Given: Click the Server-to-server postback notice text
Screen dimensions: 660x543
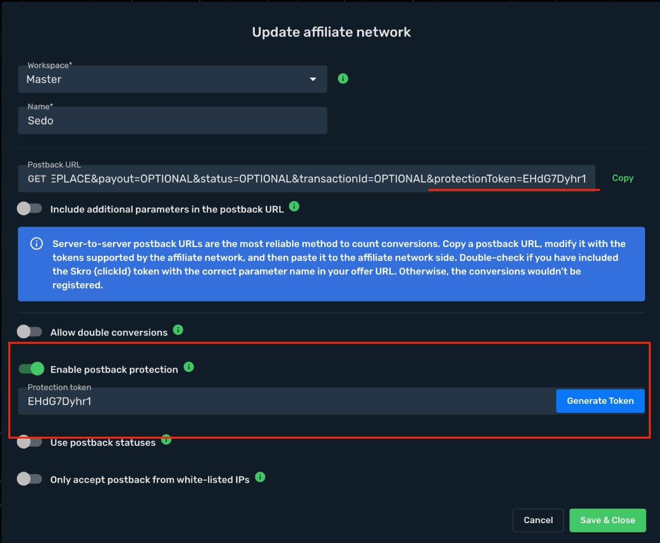Looking at the screenshot, I should click(x=339, y=264).
